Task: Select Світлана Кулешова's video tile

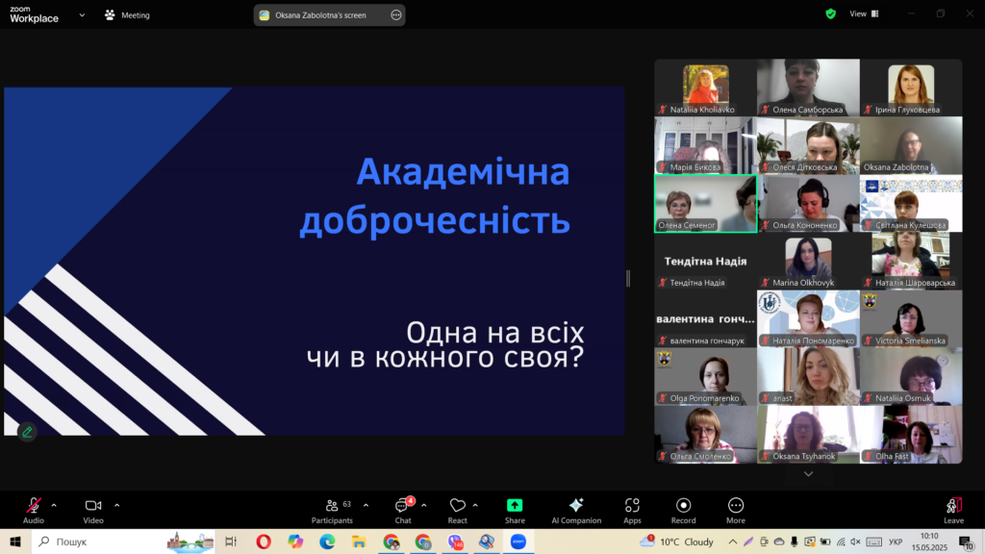Action: point(911,204)
